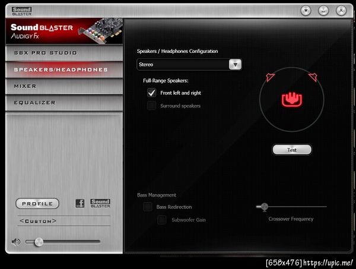
Task: Open the Facebook icon link
Action: (80, 203)
